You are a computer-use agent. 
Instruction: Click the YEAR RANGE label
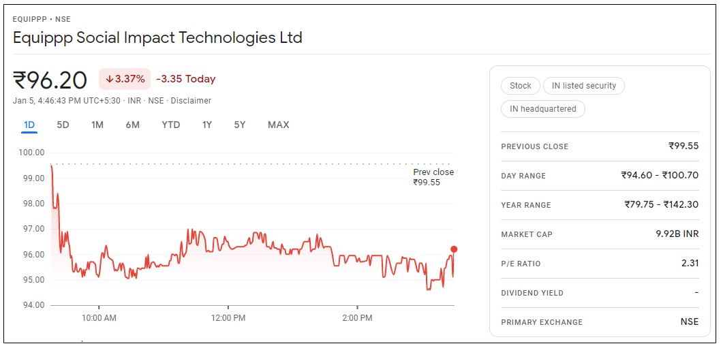pos(525,206)
